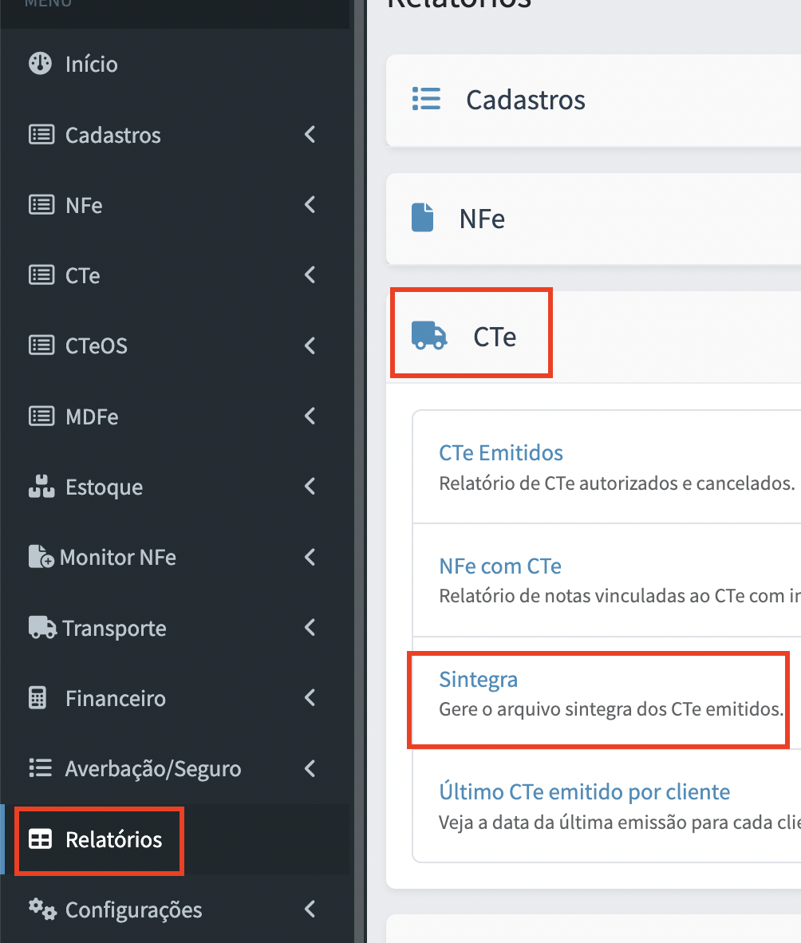Click the Financeiro calculator icon
The height and width of the screenshot is (943, 801).
tap(37, 698)
